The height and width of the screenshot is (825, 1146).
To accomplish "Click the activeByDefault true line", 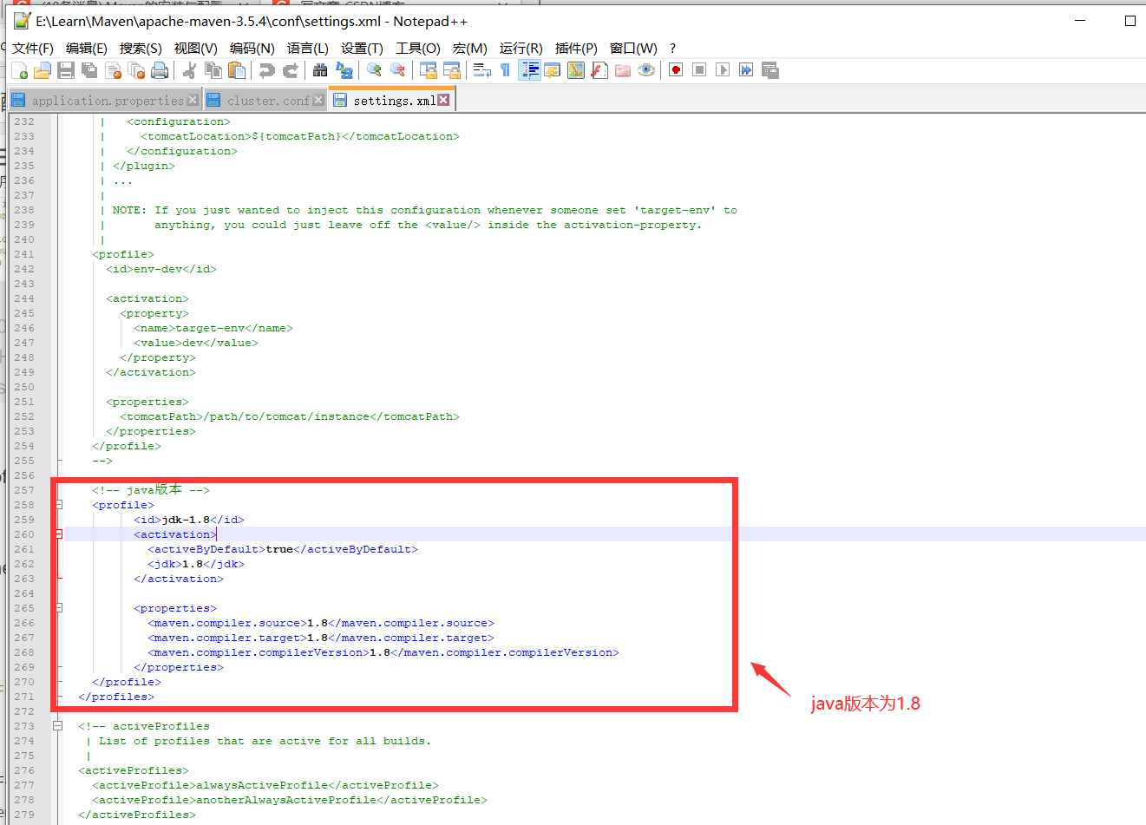I will (x=283, y=549).
